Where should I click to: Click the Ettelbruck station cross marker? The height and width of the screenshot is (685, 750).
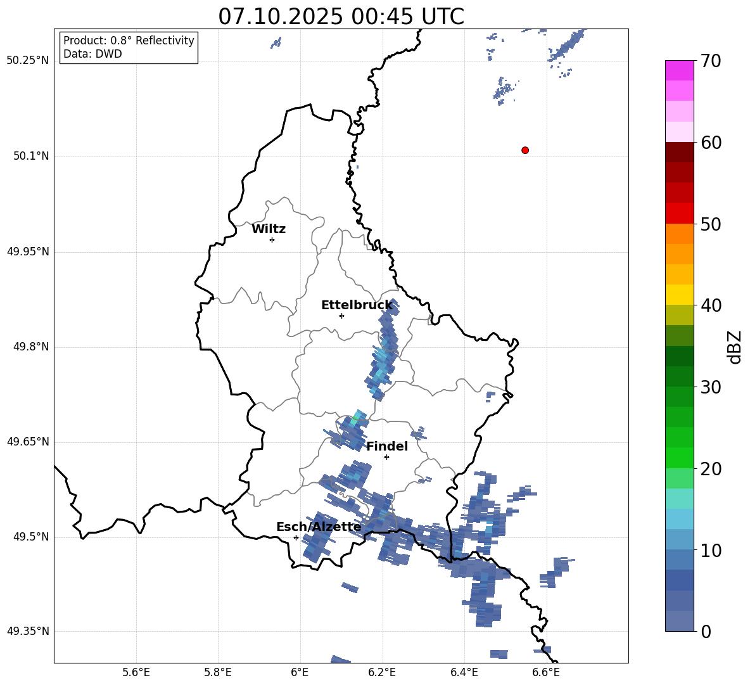click(341, 316)
